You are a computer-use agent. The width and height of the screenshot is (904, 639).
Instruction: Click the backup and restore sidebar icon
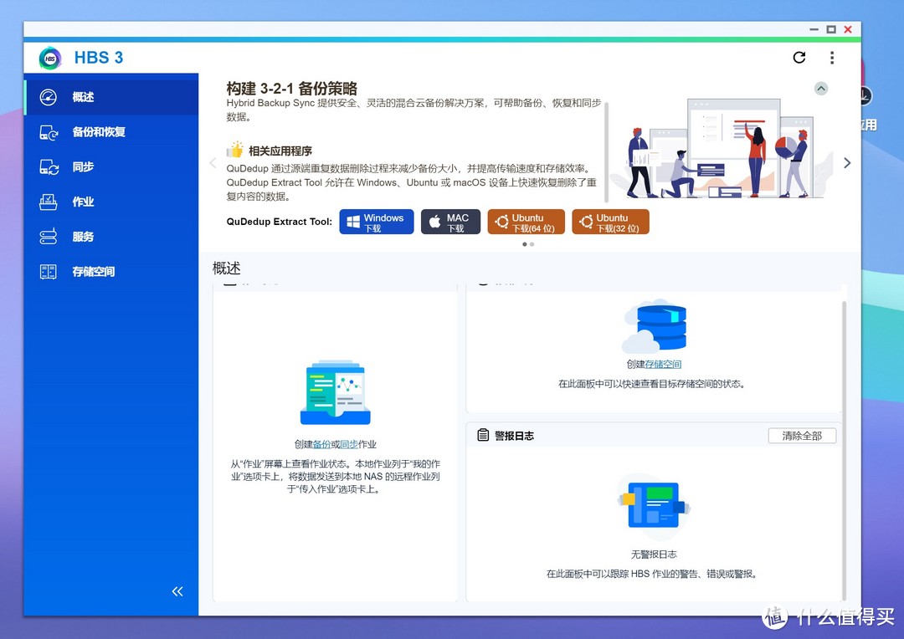(x=49, y=132)
